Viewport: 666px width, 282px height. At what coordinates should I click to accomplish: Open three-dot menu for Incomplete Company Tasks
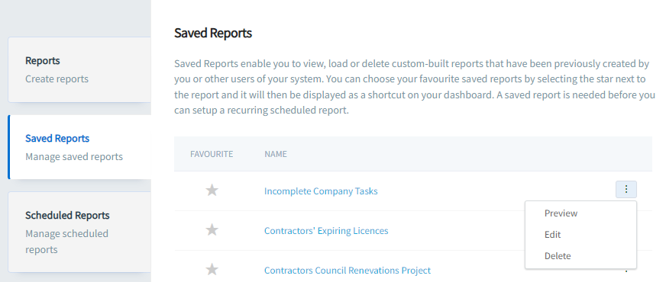click(626, 190)
